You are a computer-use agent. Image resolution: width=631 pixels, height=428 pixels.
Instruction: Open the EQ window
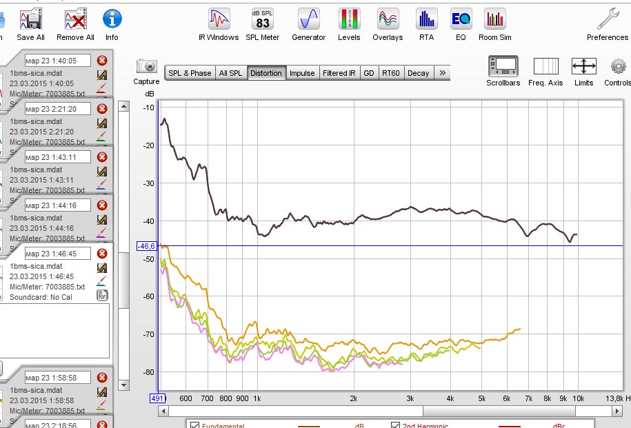pos(461,19)
